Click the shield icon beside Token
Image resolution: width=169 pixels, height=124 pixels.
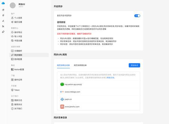[12, 90]
